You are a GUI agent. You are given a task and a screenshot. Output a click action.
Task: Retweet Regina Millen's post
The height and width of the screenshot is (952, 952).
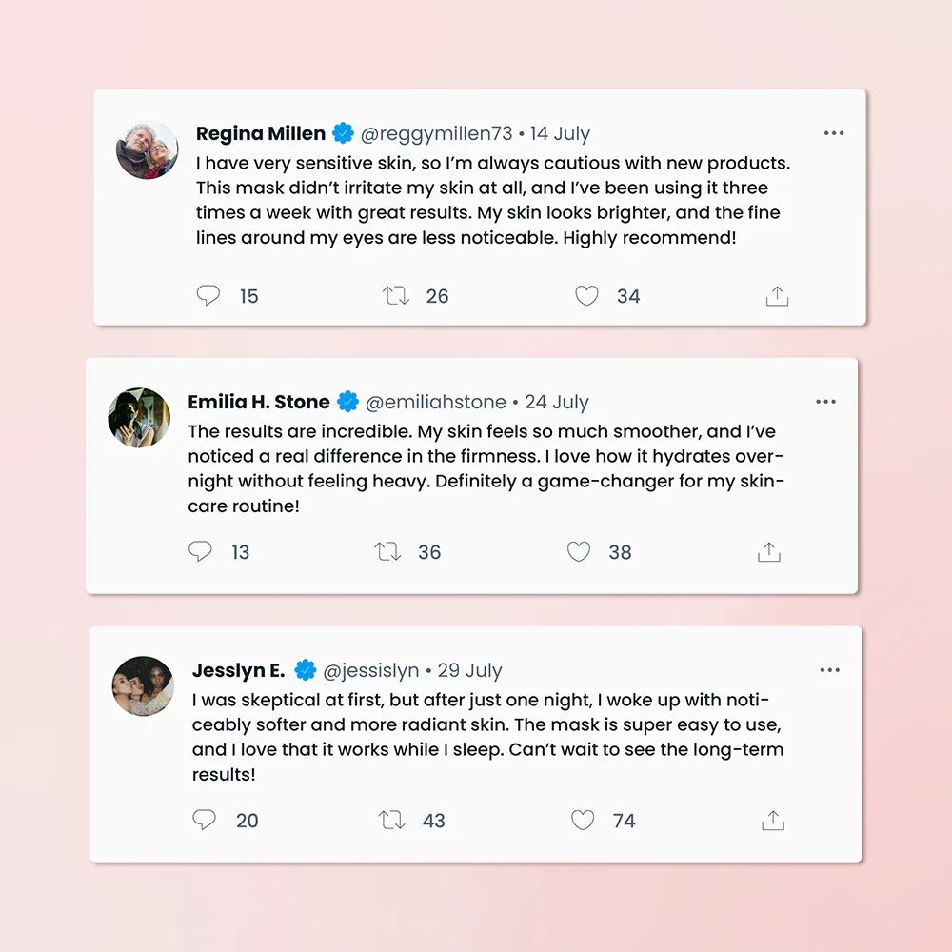pos(396,296)
